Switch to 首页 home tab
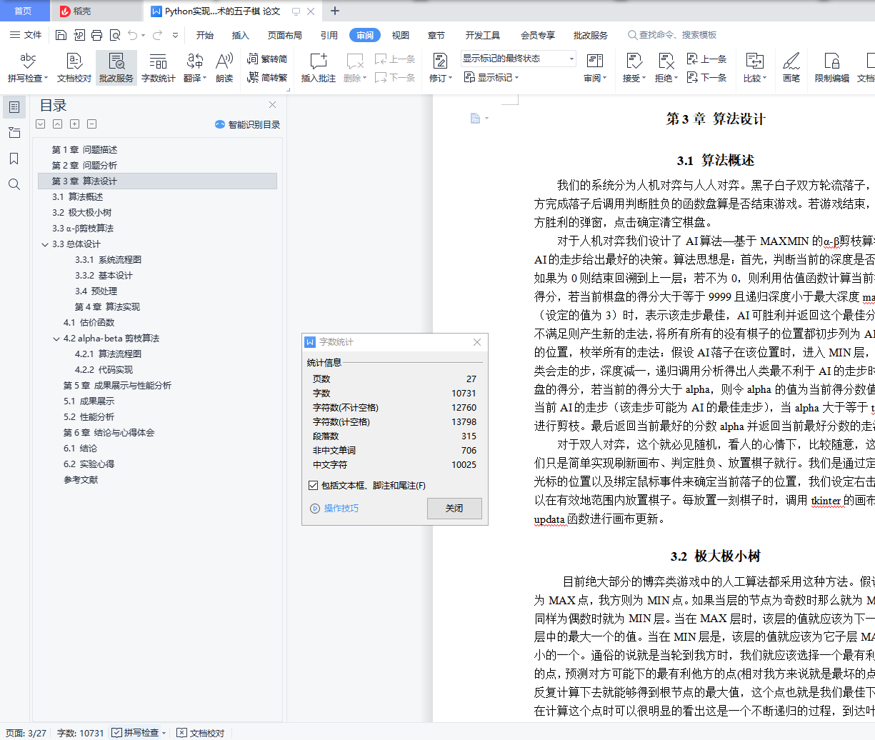The height and width of the screenshot is (740, 875). pyautogui.click(x=24, y=11)
